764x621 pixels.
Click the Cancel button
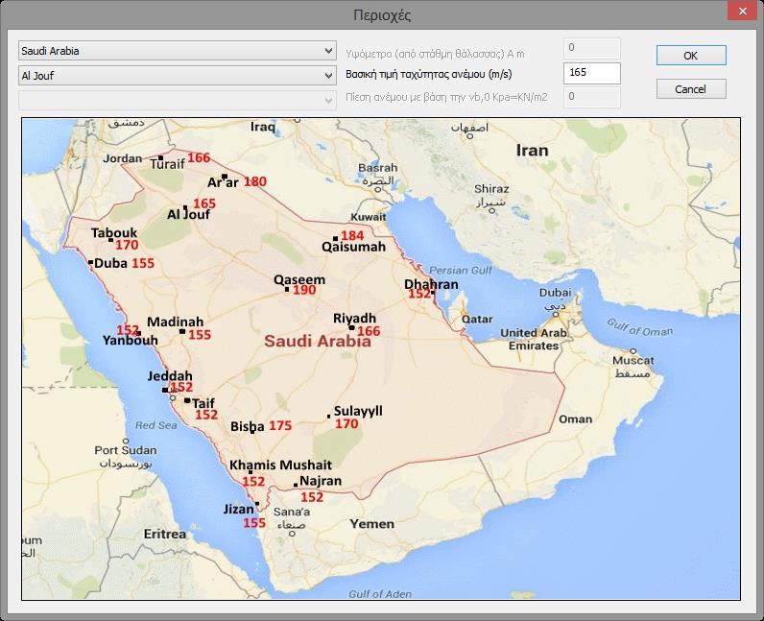691,89
